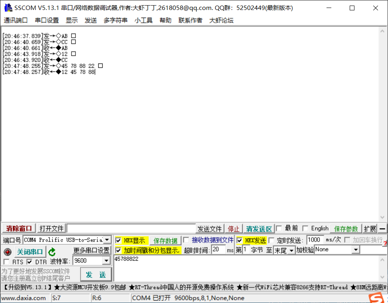Enable the 接收数据到文件 checkbox
This screenshot has width=388, height=303.
point(186,240)
